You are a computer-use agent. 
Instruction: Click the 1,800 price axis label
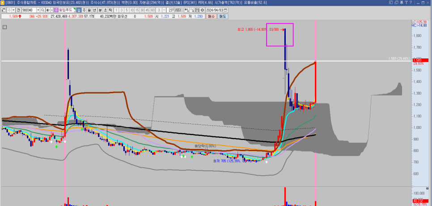click(417, 36)
